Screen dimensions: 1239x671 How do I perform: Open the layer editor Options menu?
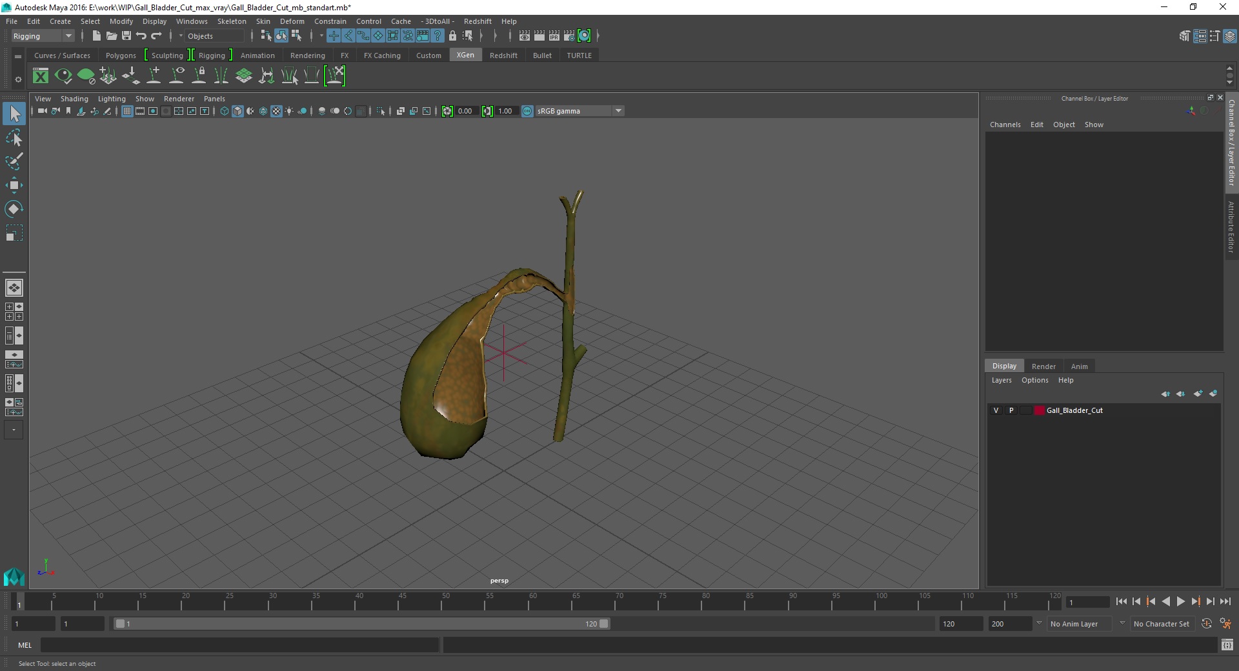click(x=1034, y=380)
